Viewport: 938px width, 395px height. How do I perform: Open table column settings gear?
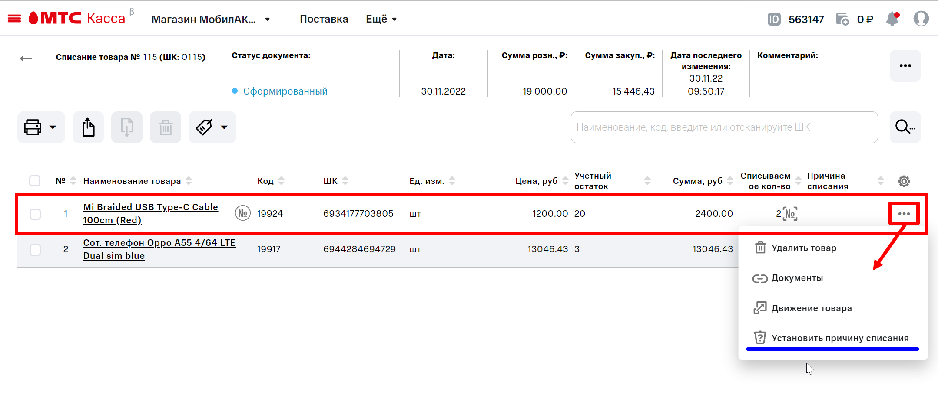904,181
